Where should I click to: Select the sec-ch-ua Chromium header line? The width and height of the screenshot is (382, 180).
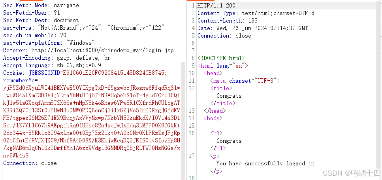coord(84,28)
